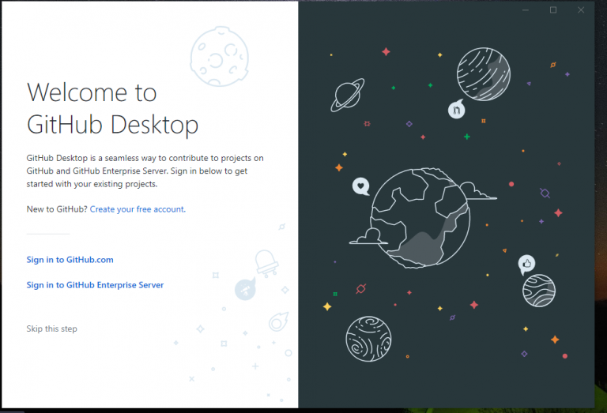Image resolution: width=607 pixels, height=413 pixels.
Task: Choose Sign in to GitHub Enterprise Server
Action: [x=95, y=285]
